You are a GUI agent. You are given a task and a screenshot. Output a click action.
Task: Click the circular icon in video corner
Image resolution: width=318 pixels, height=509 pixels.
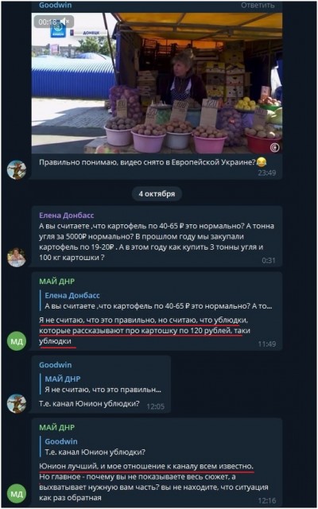tap(274, 148)
